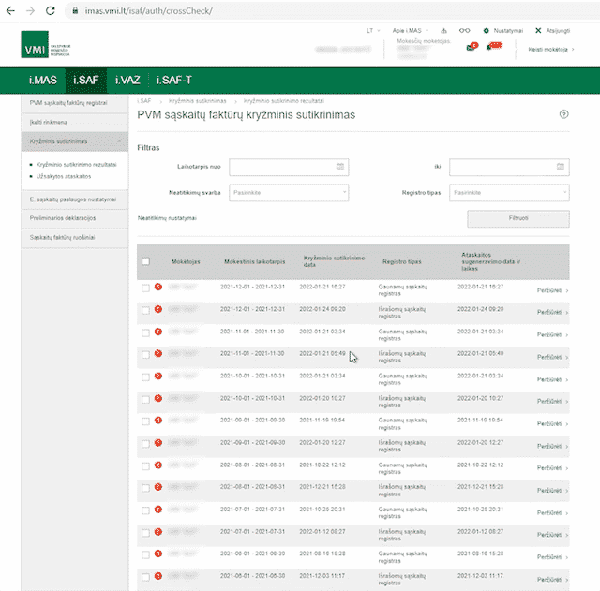The height and width of the screenshot is (591, 600).
Task: Select PVM sąskaitų faktūrų registrai menu item
Action: coord(70,102)
